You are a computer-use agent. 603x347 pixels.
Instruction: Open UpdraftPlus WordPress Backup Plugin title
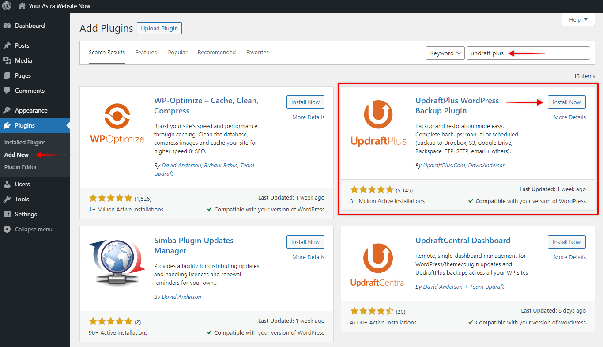click(x=457, y=106)
